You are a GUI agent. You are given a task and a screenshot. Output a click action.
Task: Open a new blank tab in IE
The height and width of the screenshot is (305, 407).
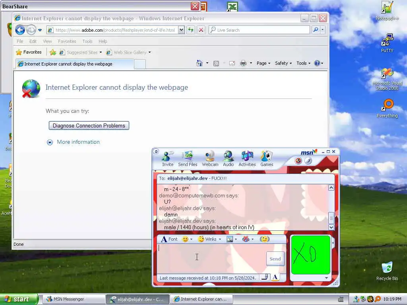pos(140,64)
